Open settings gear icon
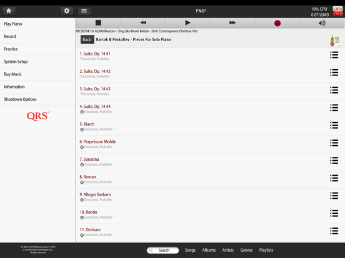 [x=67, y=11]
